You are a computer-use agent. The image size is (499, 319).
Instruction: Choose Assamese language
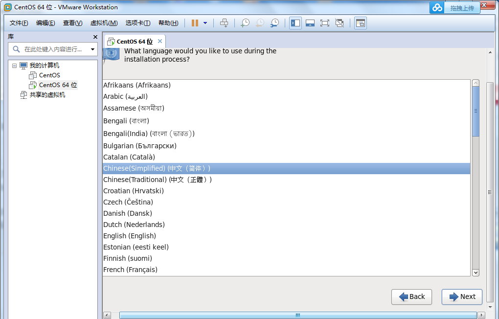tap(286, 108)
